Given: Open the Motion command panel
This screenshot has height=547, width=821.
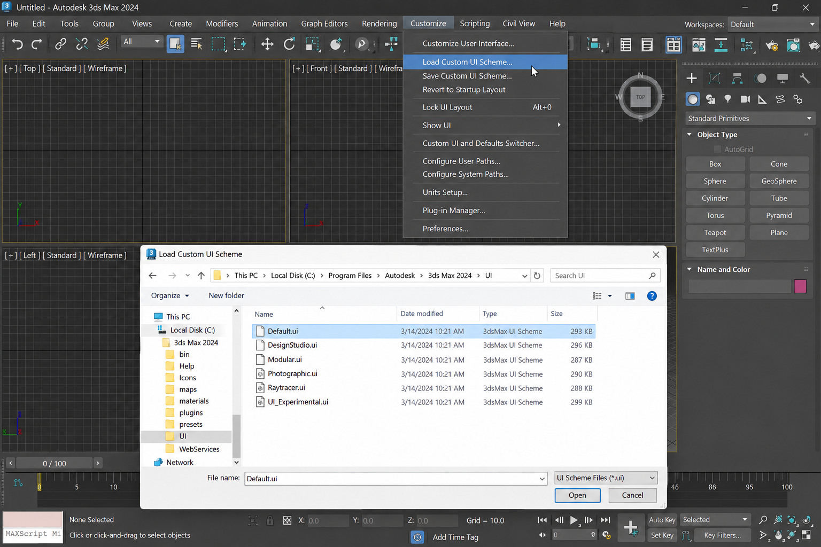Looking at the screenshot, I should pyautogui.click(x=761, y=79).
